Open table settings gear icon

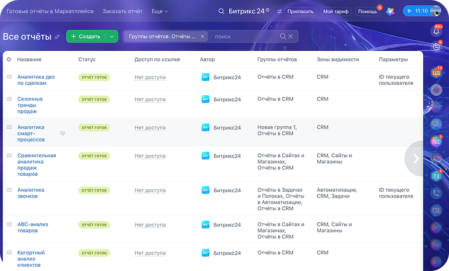(9, 59)
